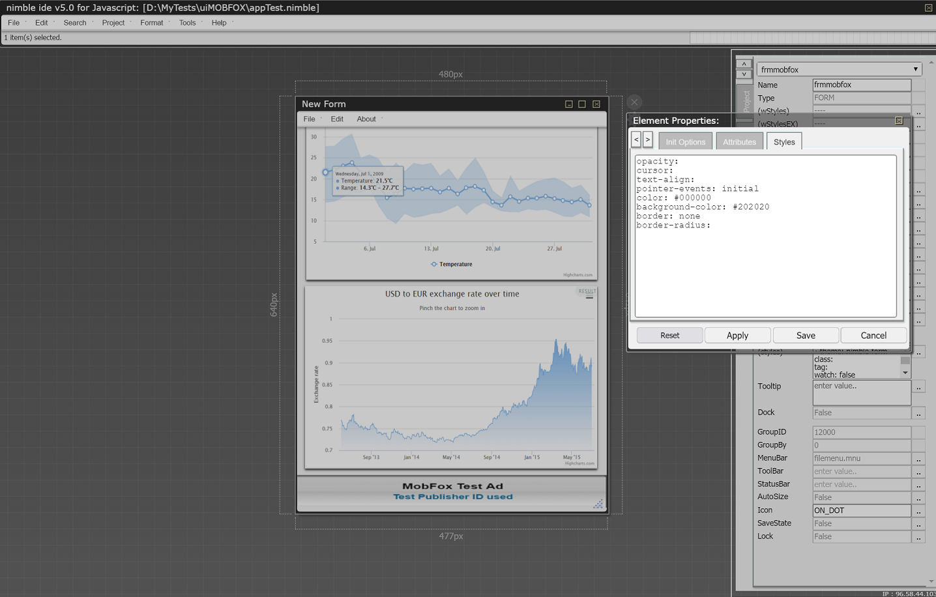Open the Help menu
The image size is (936, 597).
click(x=219, y=23)
